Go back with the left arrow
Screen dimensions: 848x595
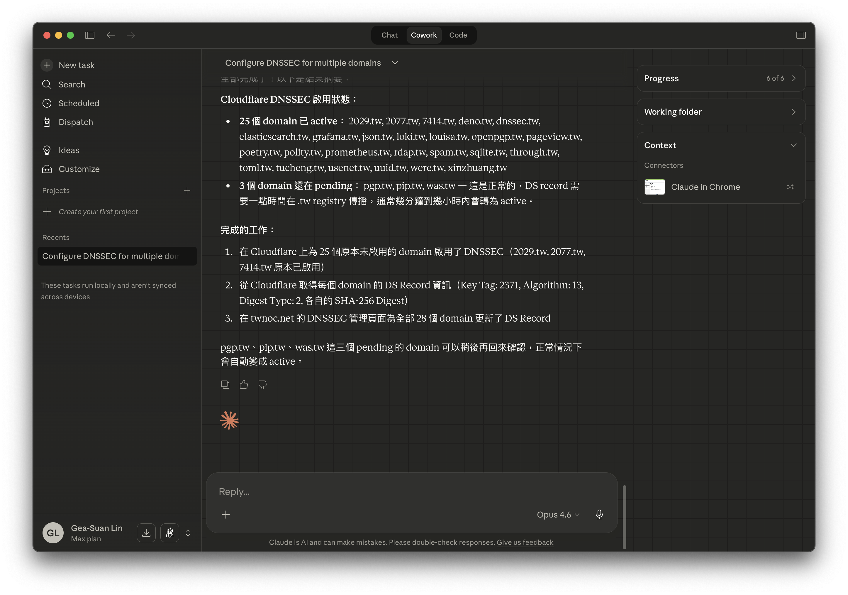(x=111, y=35)
